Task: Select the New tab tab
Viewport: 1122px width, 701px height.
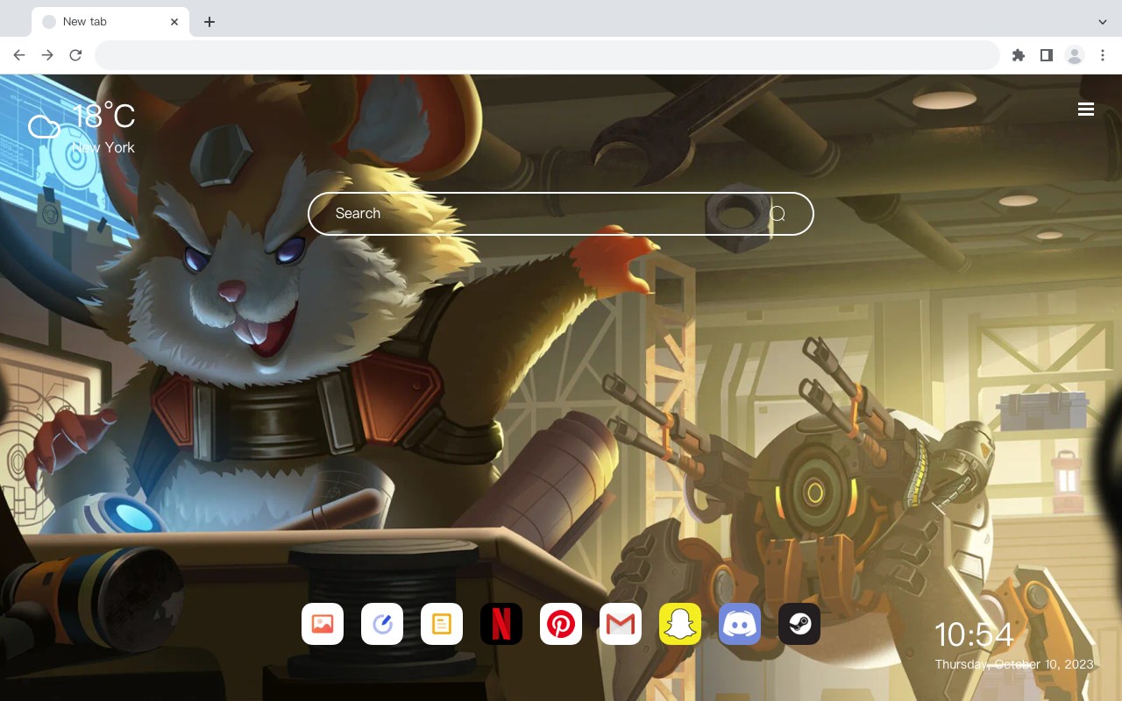Action: pyautogui.click(x=110, y=22)
